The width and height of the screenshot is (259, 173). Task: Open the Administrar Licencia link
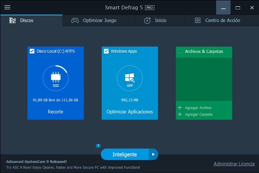click(234, 164)
